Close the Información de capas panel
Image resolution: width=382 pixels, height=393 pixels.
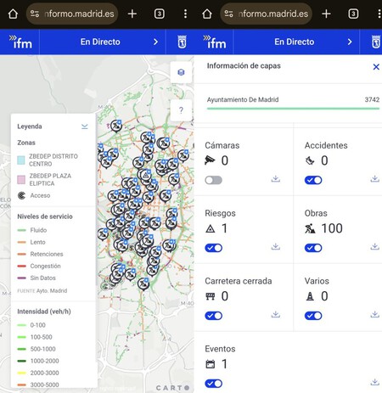376,67
